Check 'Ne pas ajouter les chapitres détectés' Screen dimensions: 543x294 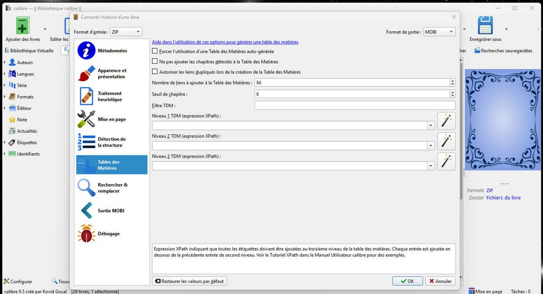(x=155, y=62)
